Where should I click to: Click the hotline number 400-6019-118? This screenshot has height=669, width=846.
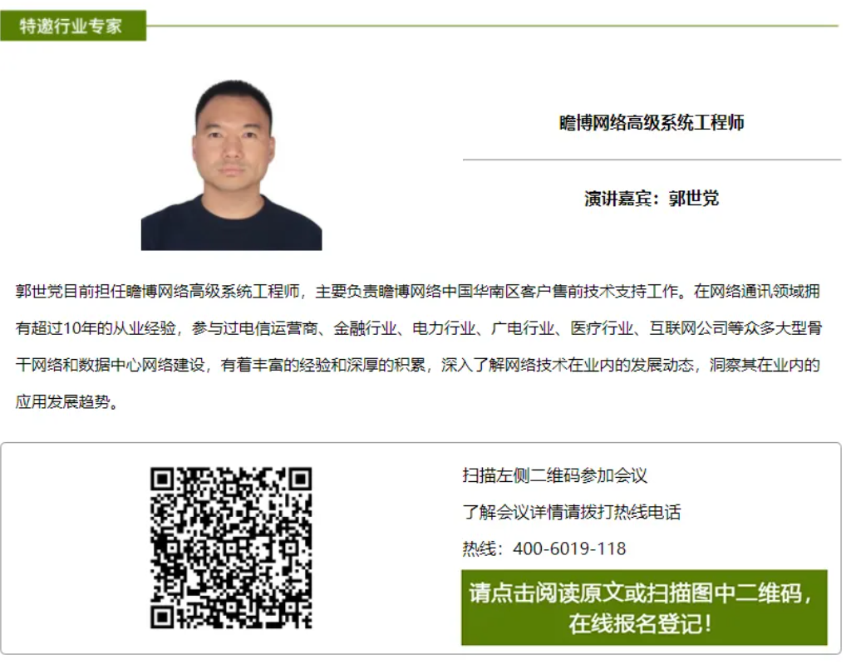coord(569,548)
